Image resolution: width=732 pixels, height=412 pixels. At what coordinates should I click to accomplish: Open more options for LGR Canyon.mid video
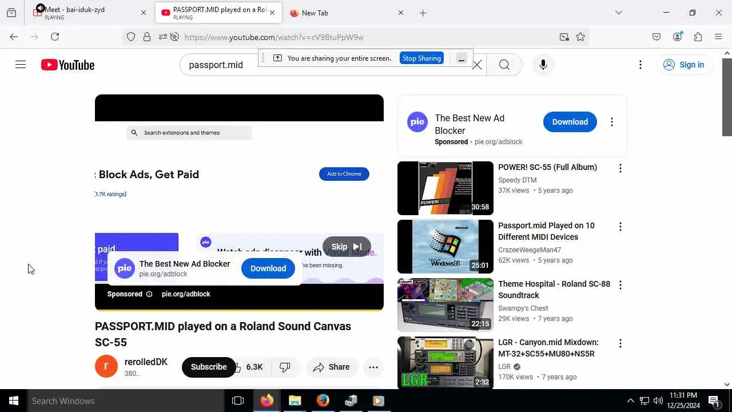[x=620, y=343]
